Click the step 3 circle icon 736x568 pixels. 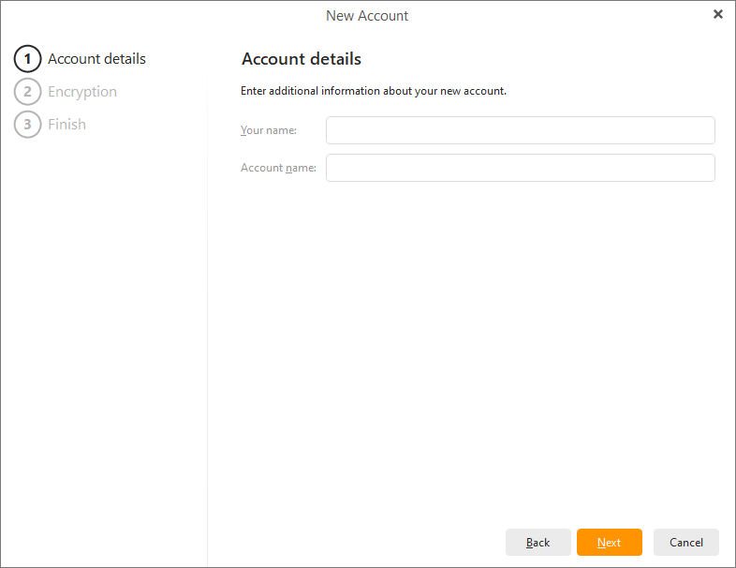coord(28,125)
